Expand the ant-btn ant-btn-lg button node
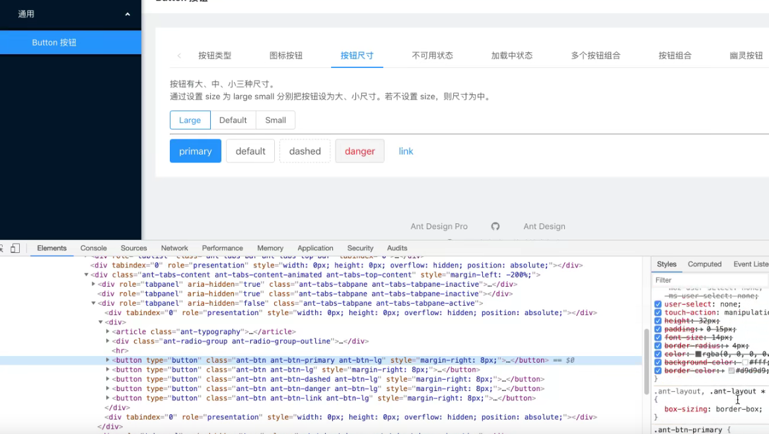The height and width of the screenshot is (434, 769). pyautogui.click(x=108, y=369)
